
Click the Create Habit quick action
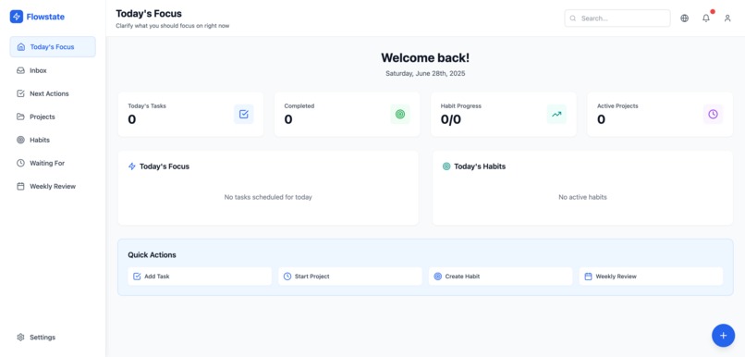pos(500,277)
